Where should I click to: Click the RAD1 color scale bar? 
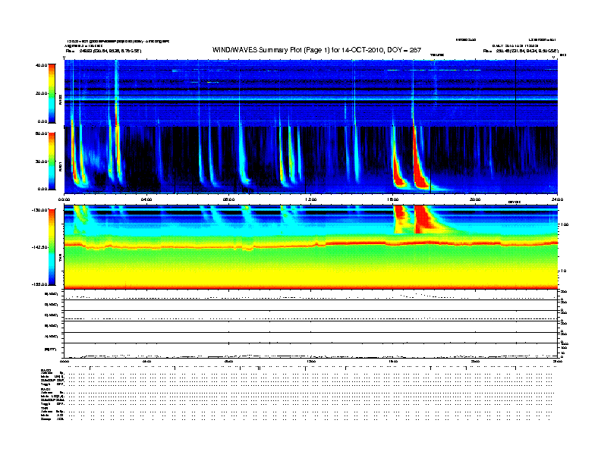[x=52, y=161]
